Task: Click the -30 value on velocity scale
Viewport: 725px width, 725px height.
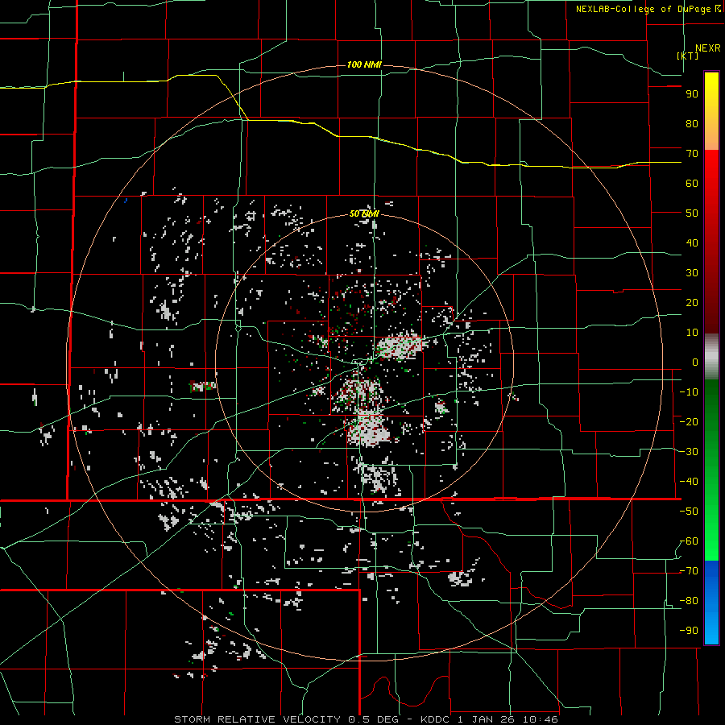Action: click(x=689, y=452)
